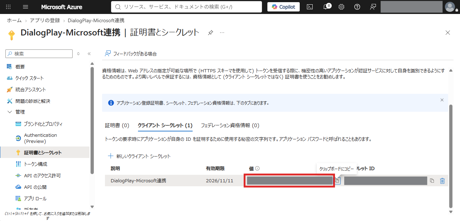This screenshot has width=460, height=221.
Task: Click the 有効期限 column header
Action: pyautogui.click(x=215, y=168)
